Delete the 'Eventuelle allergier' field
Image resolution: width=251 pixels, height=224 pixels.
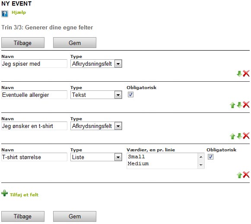click(246, 105)
